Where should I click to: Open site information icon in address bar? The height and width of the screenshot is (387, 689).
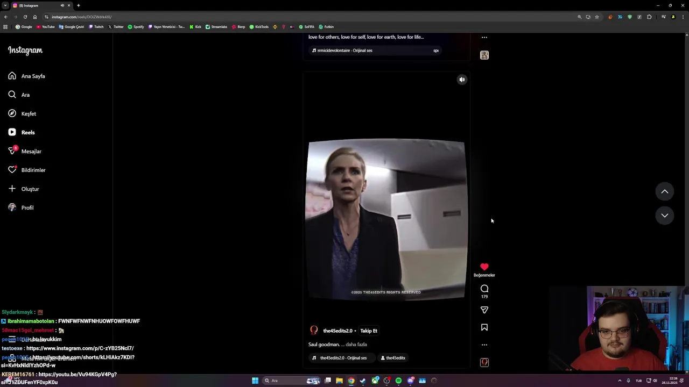tap(46, 17)
